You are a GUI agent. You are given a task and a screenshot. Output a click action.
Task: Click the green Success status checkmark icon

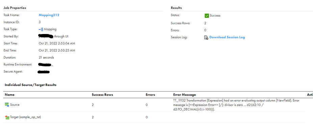[x=207, y=15]
